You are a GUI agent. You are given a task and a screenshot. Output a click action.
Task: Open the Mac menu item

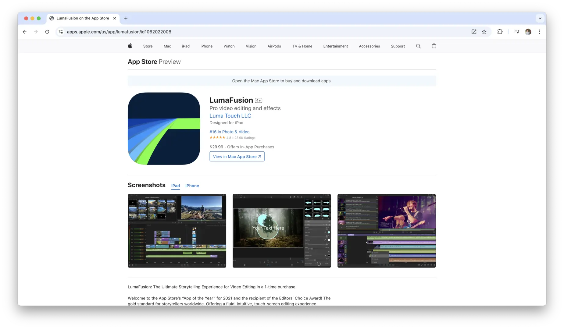167,46
